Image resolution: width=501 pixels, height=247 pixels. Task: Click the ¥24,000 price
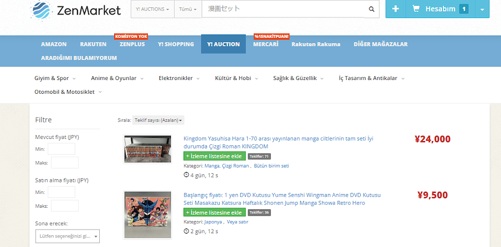click(x=433, y=139)
